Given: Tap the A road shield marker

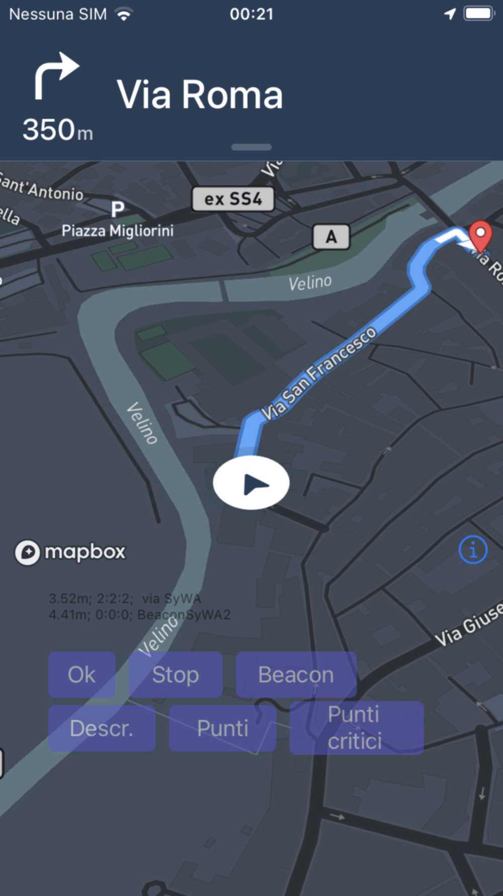Looking at the screenshot, I should (x=331, y=237).
